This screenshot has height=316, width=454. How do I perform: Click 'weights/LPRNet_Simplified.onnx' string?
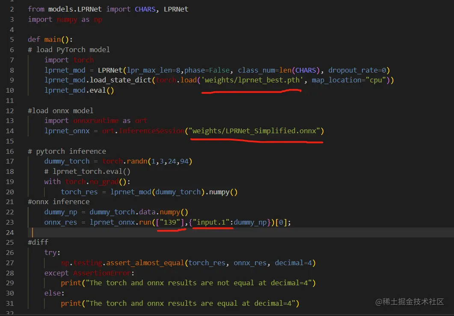pyautogui.click(x=254, y=131)
